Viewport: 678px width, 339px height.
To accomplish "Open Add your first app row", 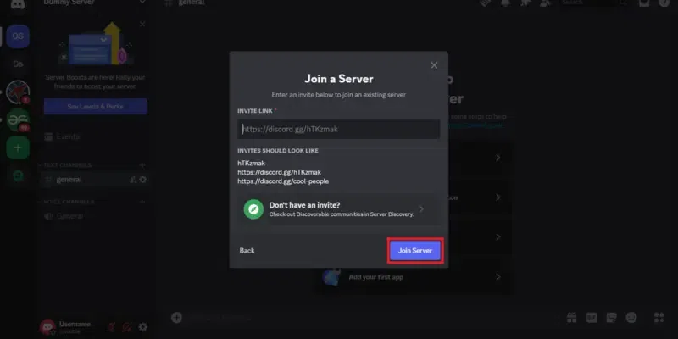I will [414, 277].
